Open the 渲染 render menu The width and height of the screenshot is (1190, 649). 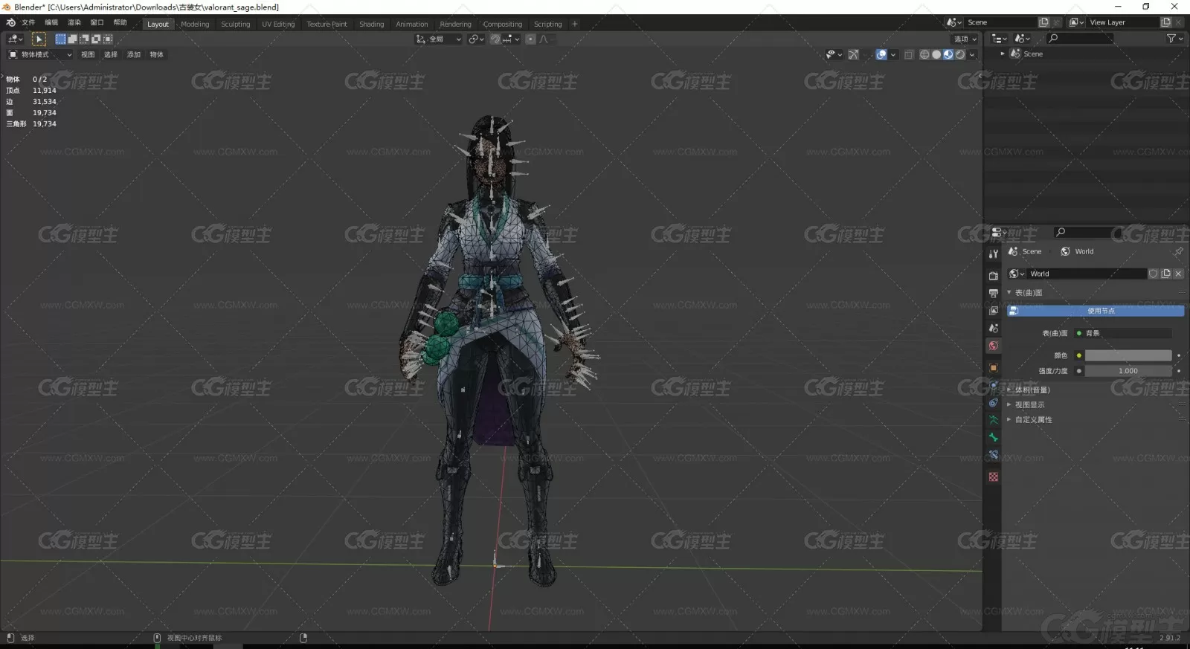(74, 22)
